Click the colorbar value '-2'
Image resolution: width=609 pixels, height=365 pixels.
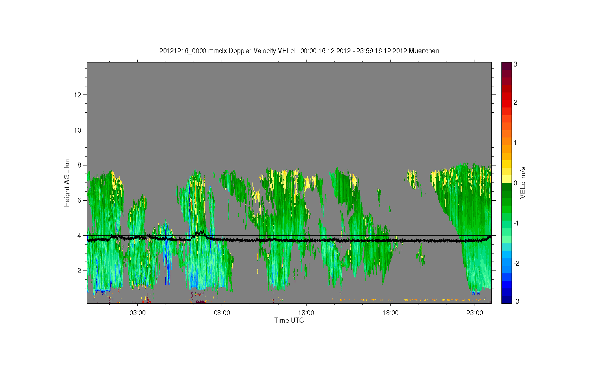coord(516,264)
